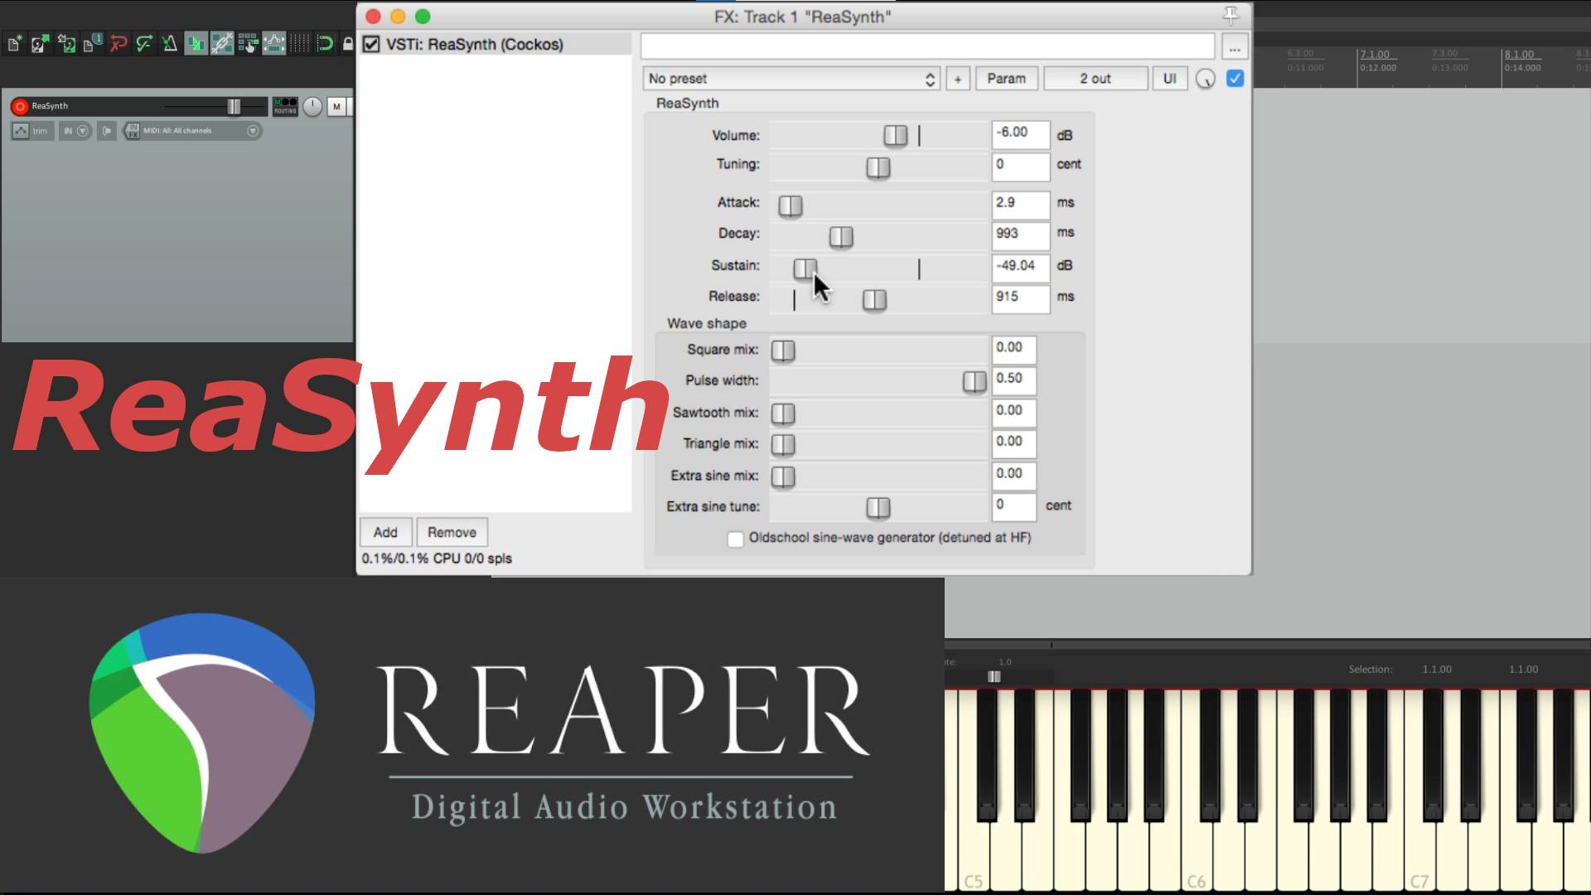
Task: Click the Open project toolbar icon
Action: [40, 43]
